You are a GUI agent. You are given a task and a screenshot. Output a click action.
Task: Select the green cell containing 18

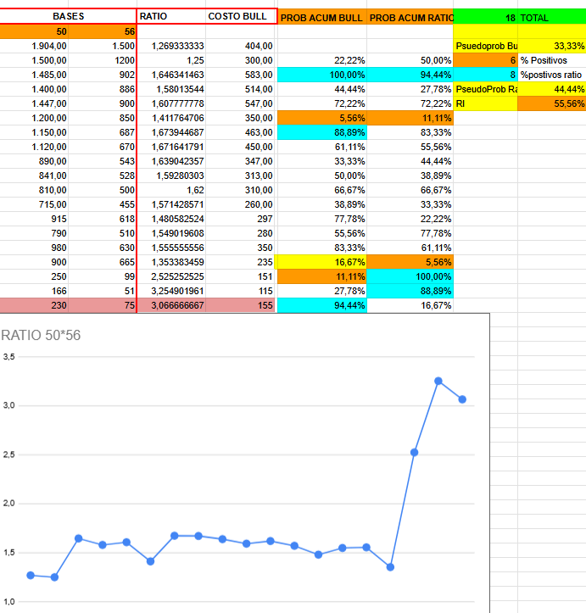click(486, 18)
